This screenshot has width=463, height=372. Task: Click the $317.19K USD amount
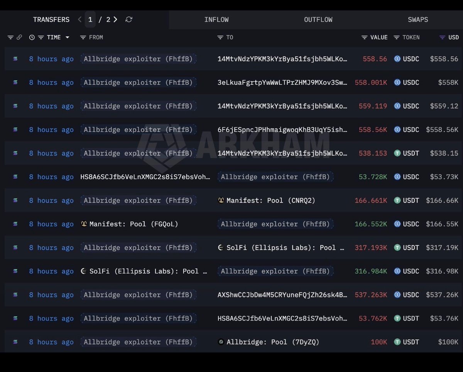pos(442,247)
